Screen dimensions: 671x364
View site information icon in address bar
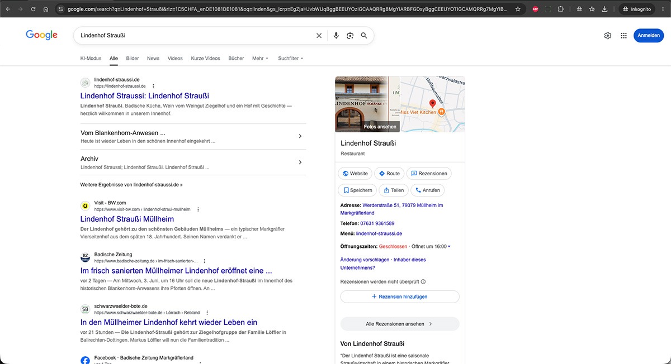click(x=60, y=9)
